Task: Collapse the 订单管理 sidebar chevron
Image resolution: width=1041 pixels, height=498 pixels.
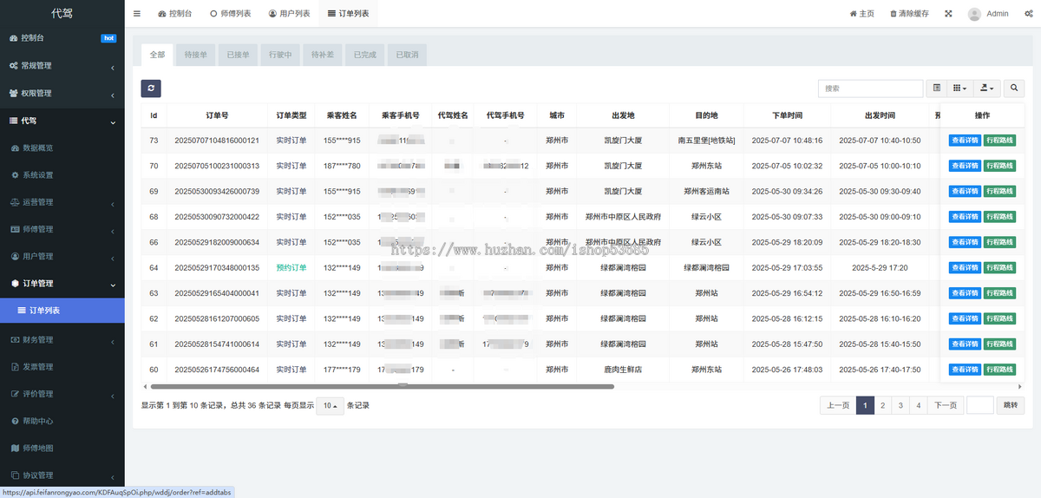Action: tap(113, 285)
